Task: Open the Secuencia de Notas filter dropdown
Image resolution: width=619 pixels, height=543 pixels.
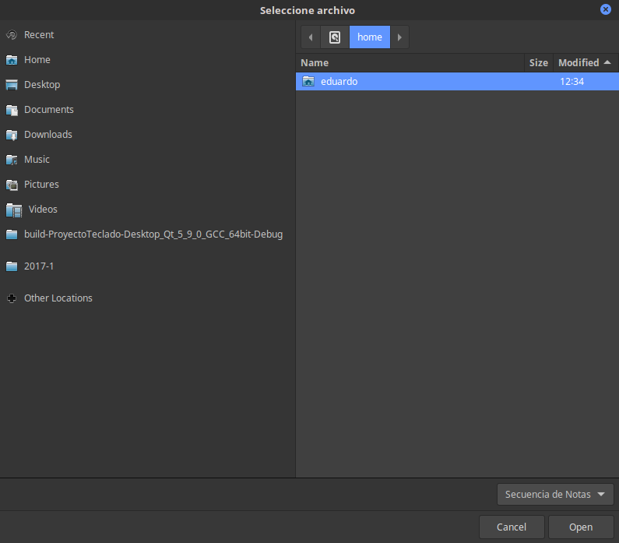Action: coord(555,495)
